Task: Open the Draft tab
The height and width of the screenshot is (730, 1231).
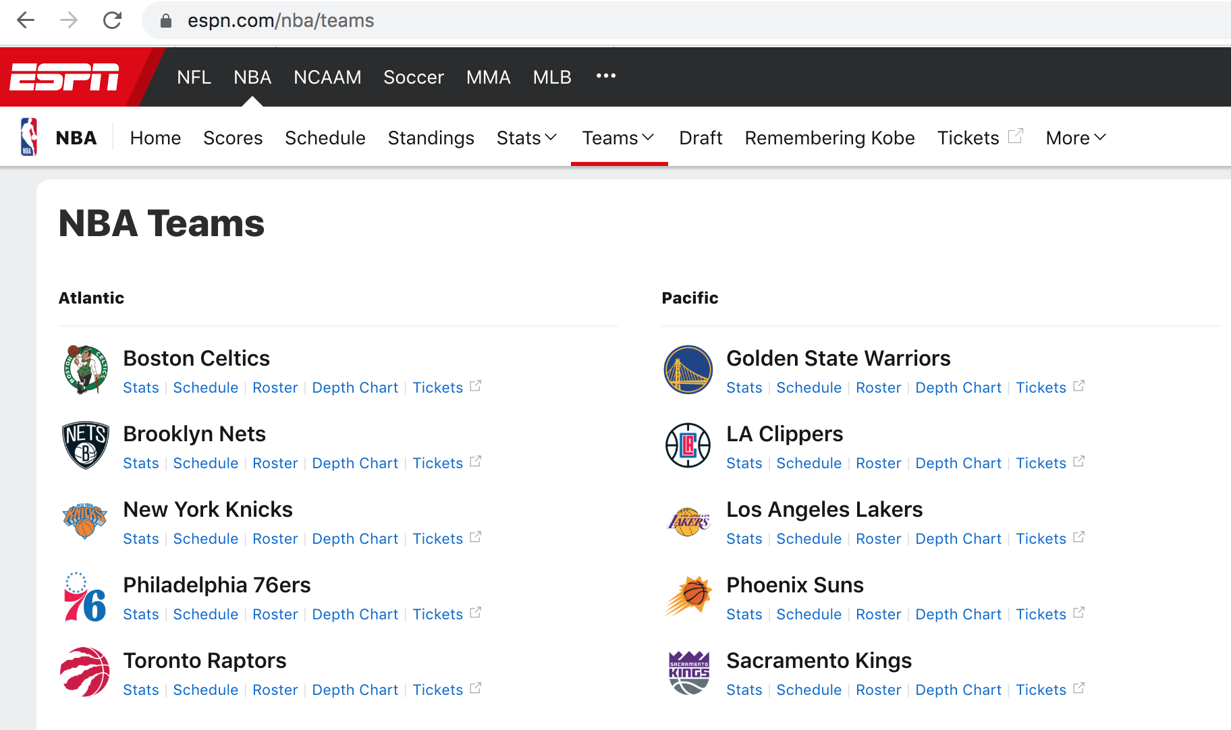Action: pos(701,138)
